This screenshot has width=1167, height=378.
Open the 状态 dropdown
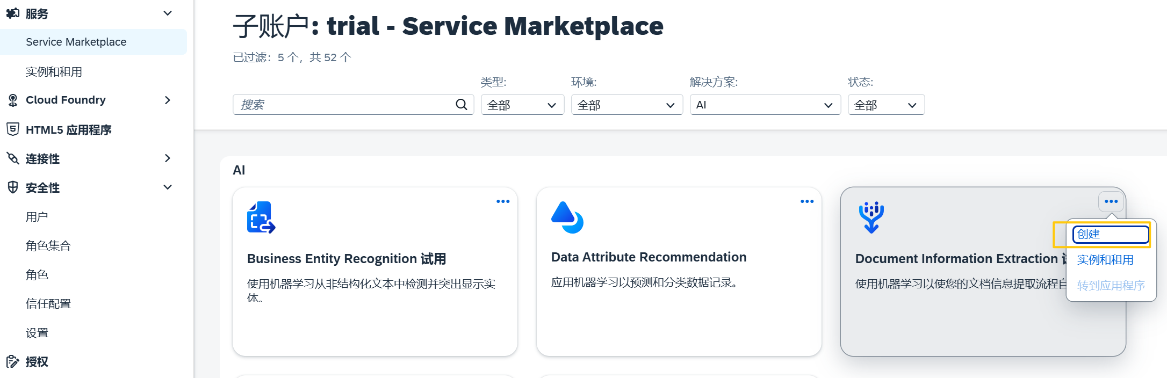pos(886,105)
